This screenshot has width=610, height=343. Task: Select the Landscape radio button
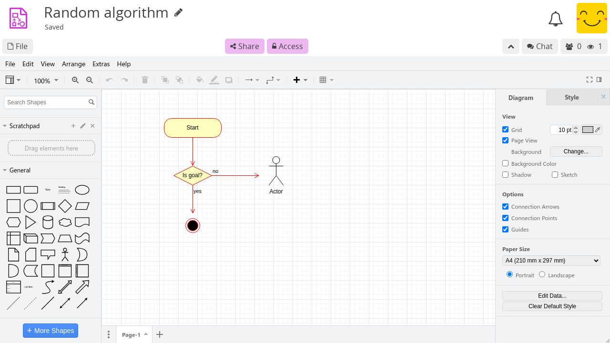pyautogui.click(x=542, y=274)
